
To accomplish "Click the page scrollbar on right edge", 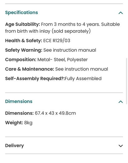I will [x=126, y=81].
